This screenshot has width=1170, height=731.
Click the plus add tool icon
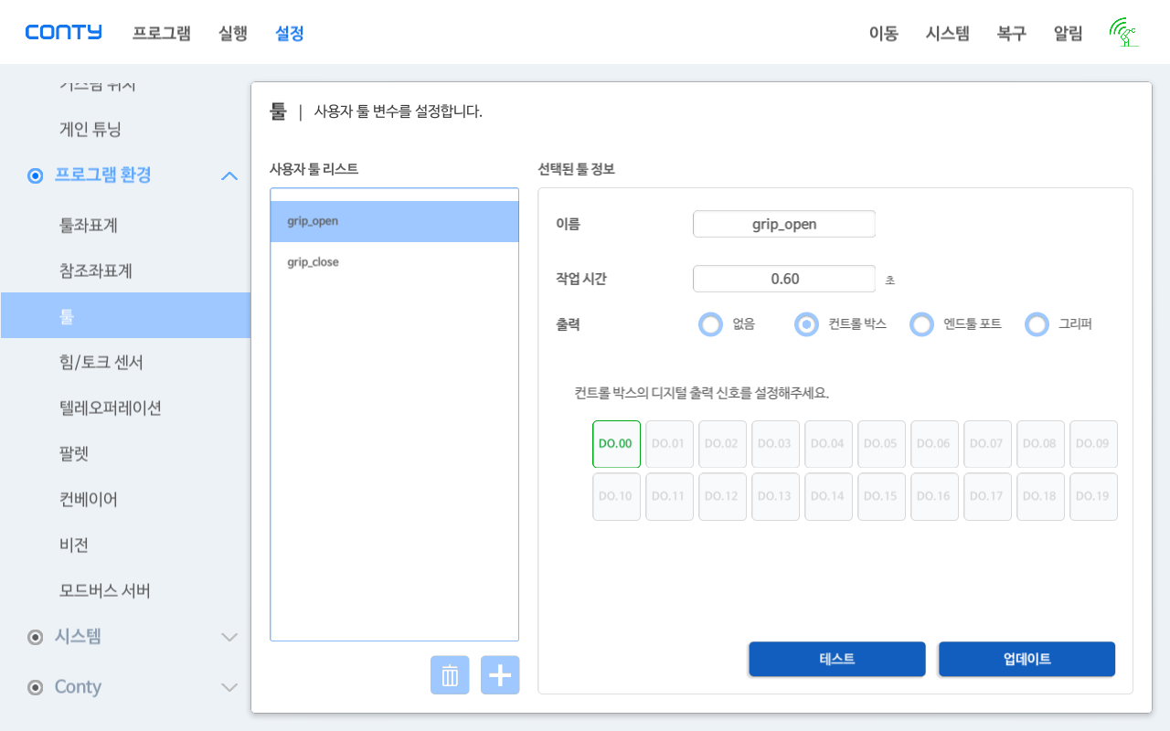point(500,675)
